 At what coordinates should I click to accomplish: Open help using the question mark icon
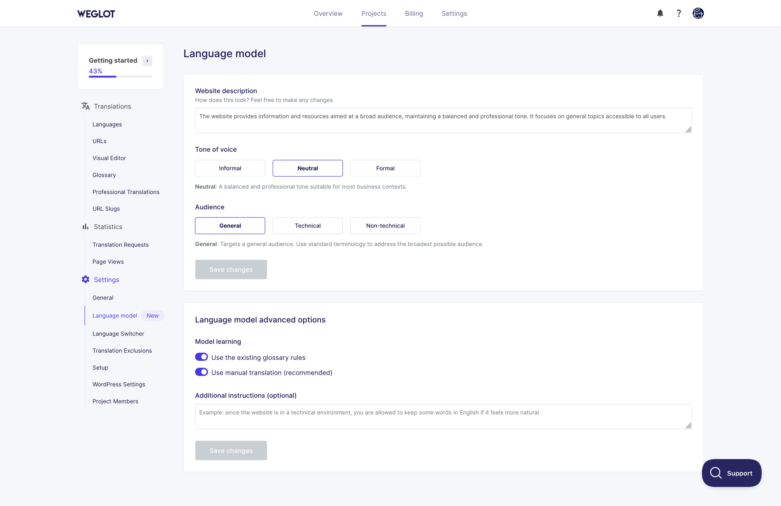coord(678,13)
